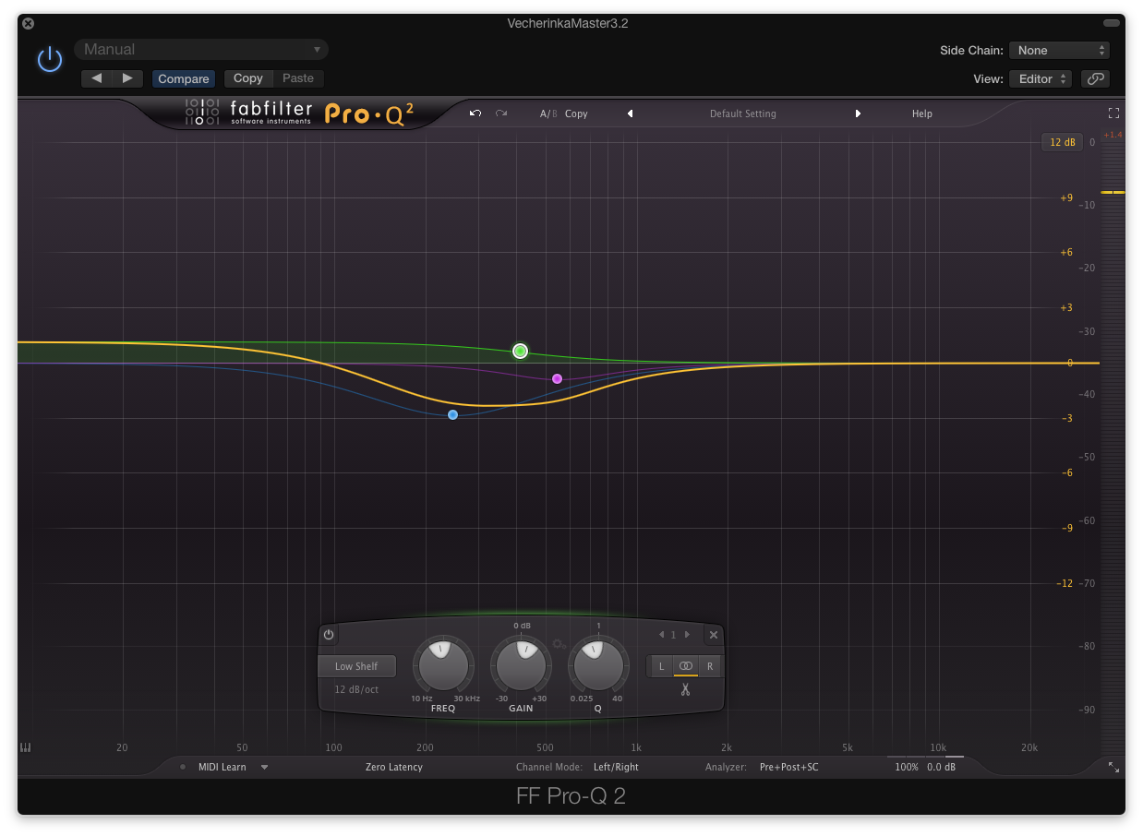Select next band in band panel
Viewport: 1143px width, 836px height.
tap(687, 635)
